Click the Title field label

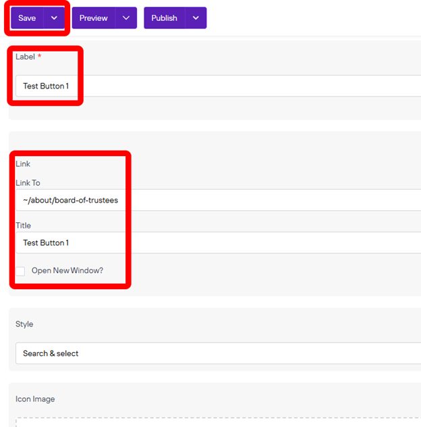[23, 226]
